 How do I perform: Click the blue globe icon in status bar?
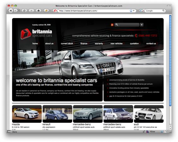click(x=162, y=132)
